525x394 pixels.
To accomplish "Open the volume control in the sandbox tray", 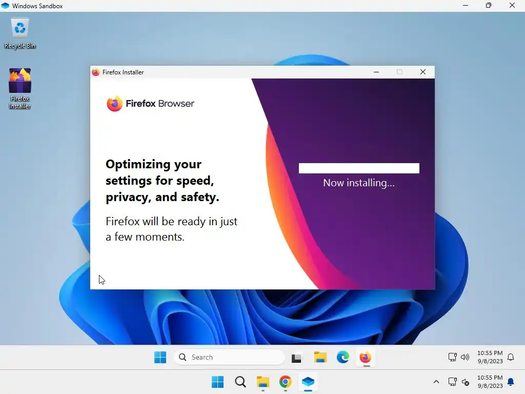I will pos(465,357).
